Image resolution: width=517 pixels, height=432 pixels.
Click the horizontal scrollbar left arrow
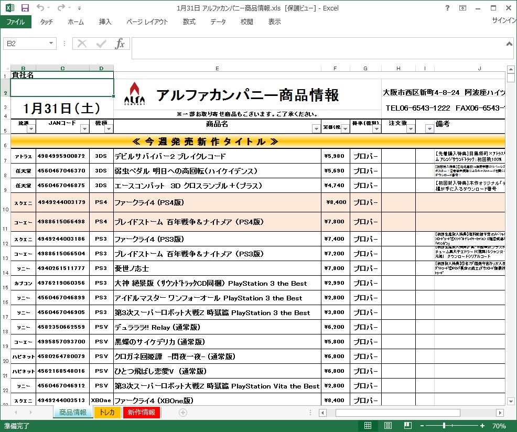point(323,413)
